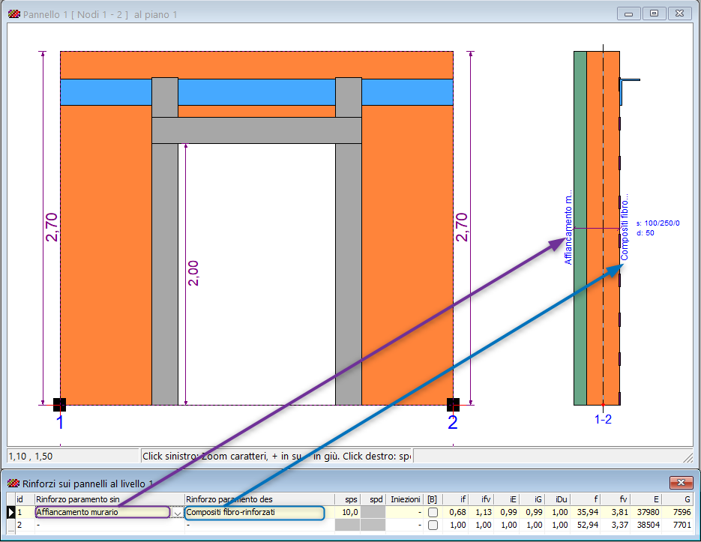
Task: Click the brick icon of Rinforzi sui pannelli window
Action: (x=13, y=483)
